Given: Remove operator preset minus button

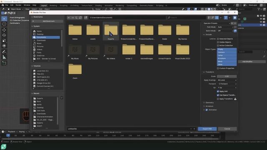Looking at the screenshot, I should pos(235,23).
